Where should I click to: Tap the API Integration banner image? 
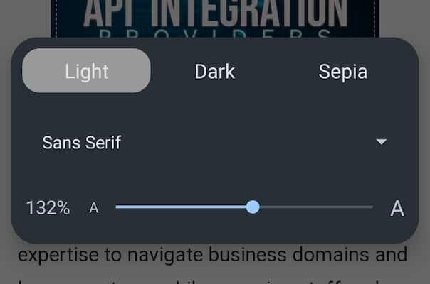coord(215,18)
